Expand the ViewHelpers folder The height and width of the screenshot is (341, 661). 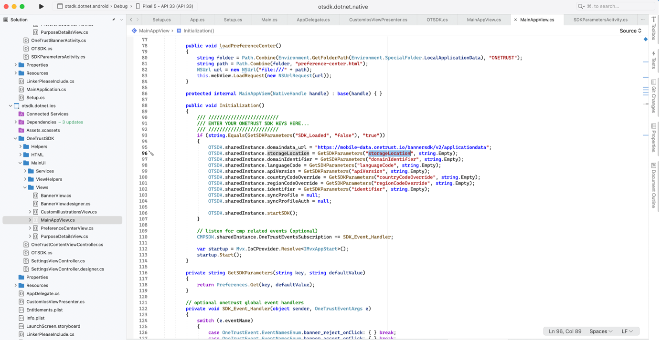pyautogui.click(x=25, y=179)
